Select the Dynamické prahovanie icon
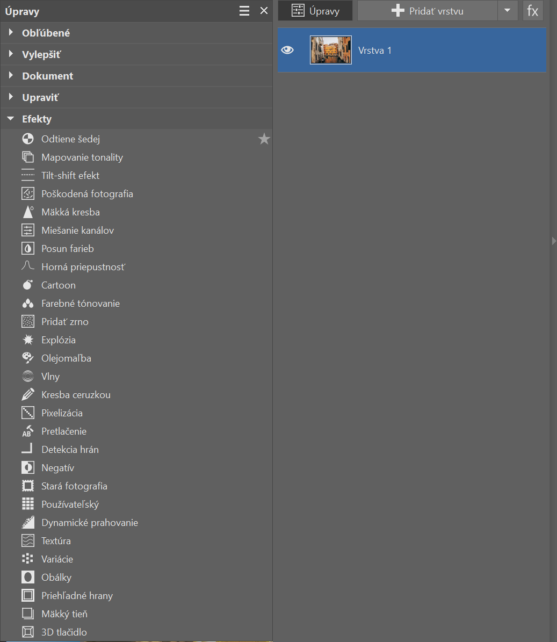Image resolution: width=557 pixels, height=642 pixels. [28, 522]
